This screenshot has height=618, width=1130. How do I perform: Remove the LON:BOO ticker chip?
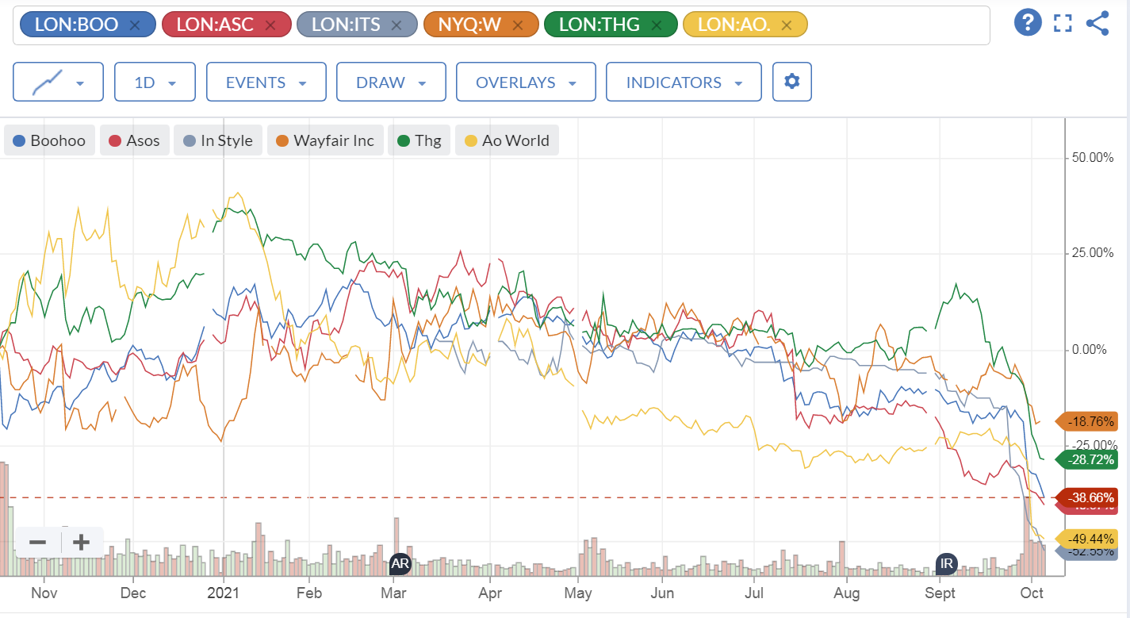[x=134, y=25]
